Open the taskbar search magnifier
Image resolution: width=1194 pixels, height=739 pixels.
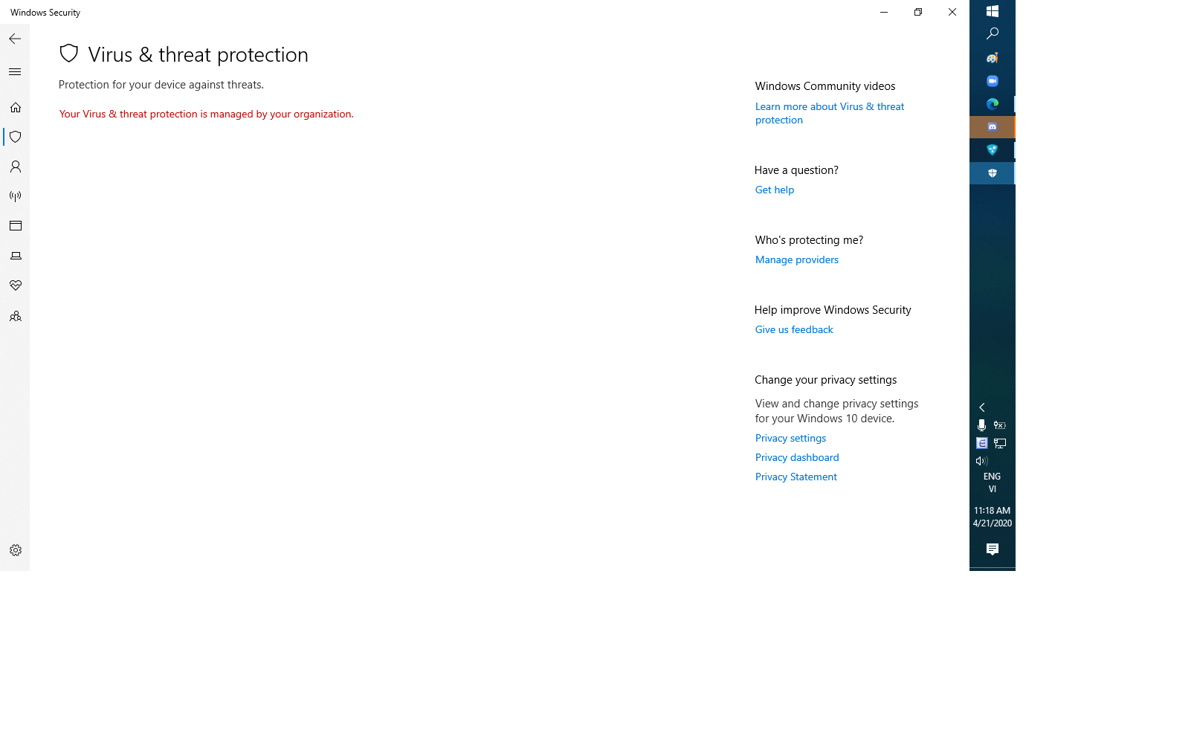point(992,34)
